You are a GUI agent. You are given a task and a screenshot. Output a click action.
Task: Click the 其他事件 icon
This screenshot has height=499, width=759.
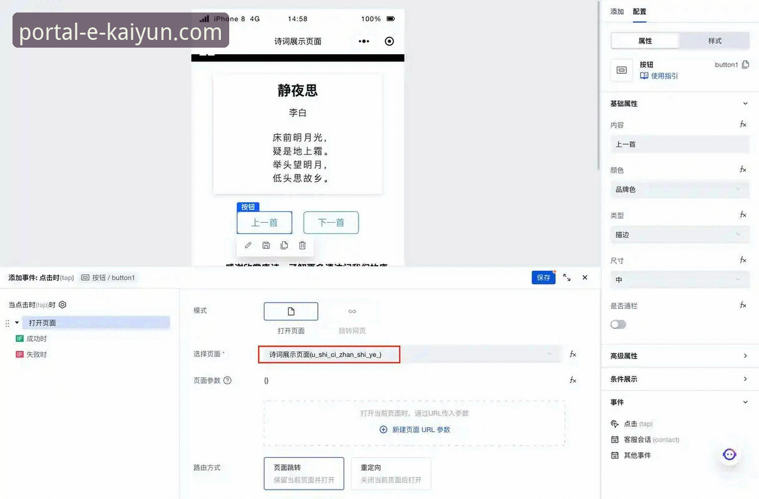615,455
